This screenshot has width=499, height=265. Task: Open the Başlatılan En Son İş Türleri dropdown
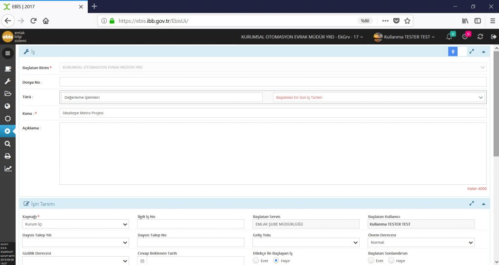379,97
